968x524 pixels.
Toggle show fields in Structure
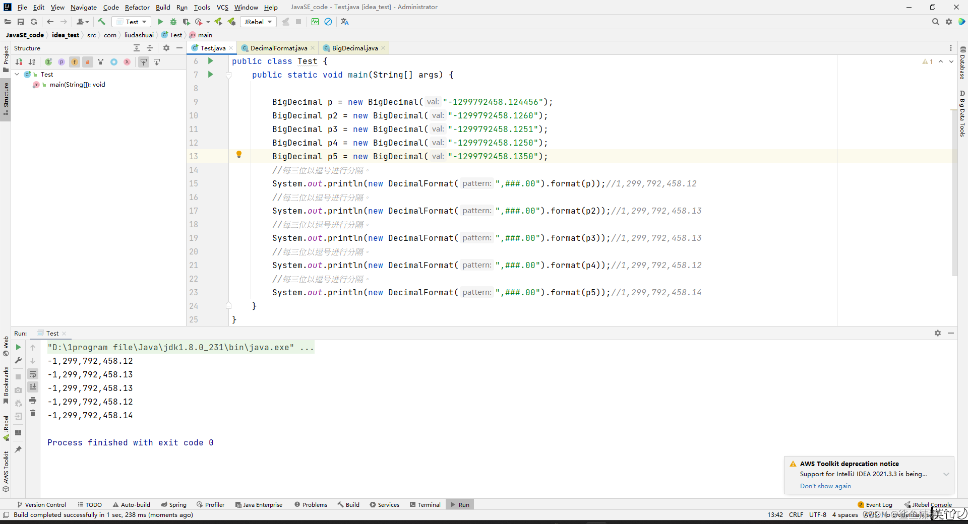[75, 62]
